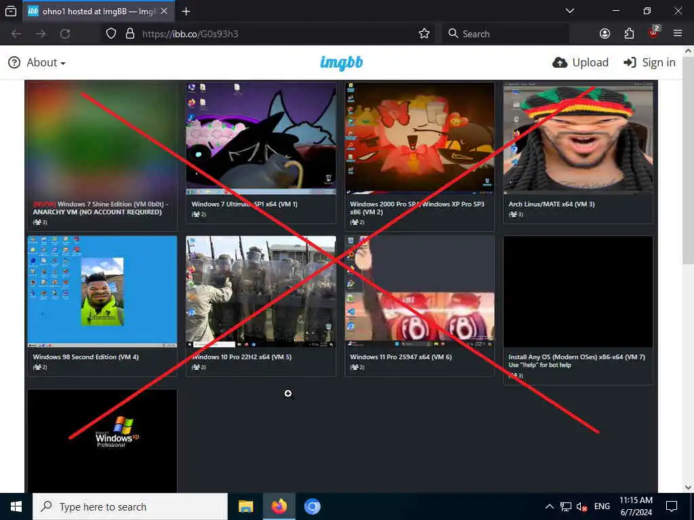Open Firefox recent browsing view icon

[x=11, y=11]
